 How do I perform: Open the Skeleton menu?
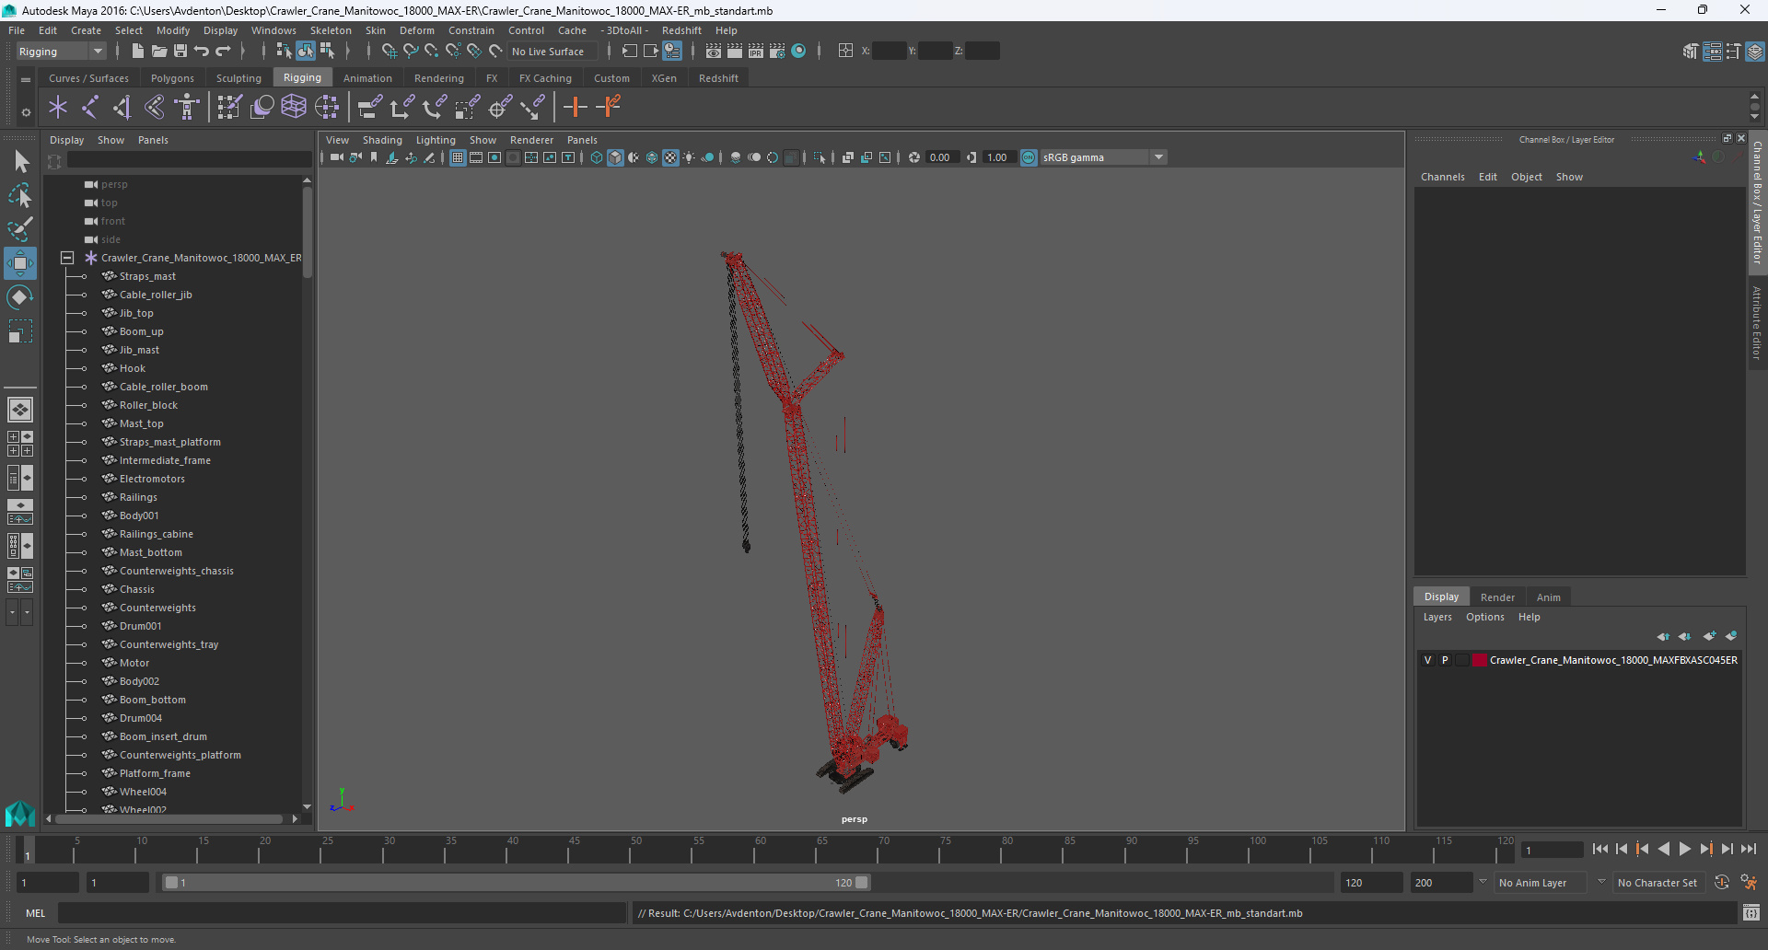[x=331, y=30]
